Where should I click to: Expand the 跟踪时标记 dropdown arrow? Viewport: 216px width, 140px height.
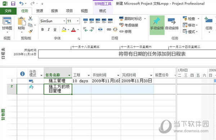click(145, 18)
